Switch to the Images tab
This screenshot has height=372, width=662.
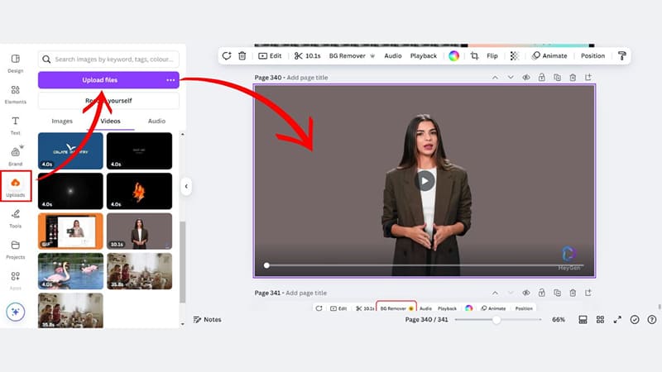pos(62,121)
